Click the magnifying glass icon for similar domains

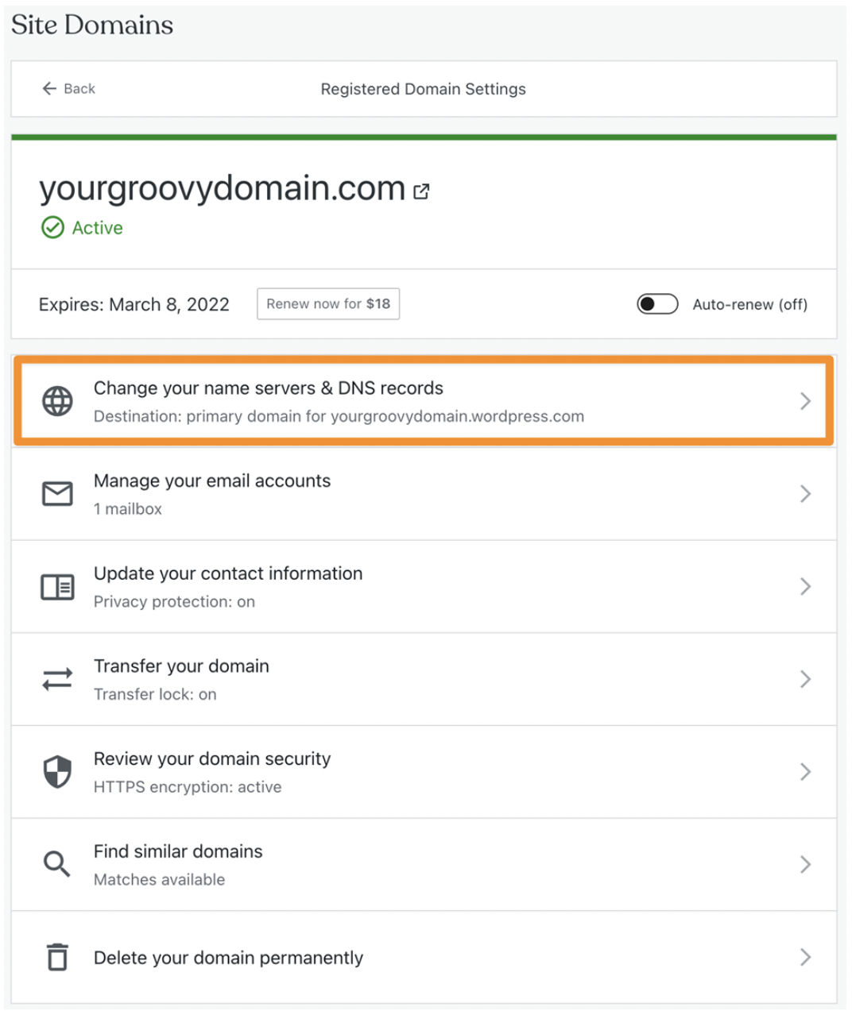pos(56,864)
